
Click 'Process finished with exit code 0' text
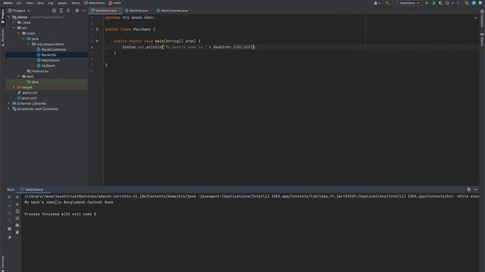pyautogui.click(x=61, y=214)
